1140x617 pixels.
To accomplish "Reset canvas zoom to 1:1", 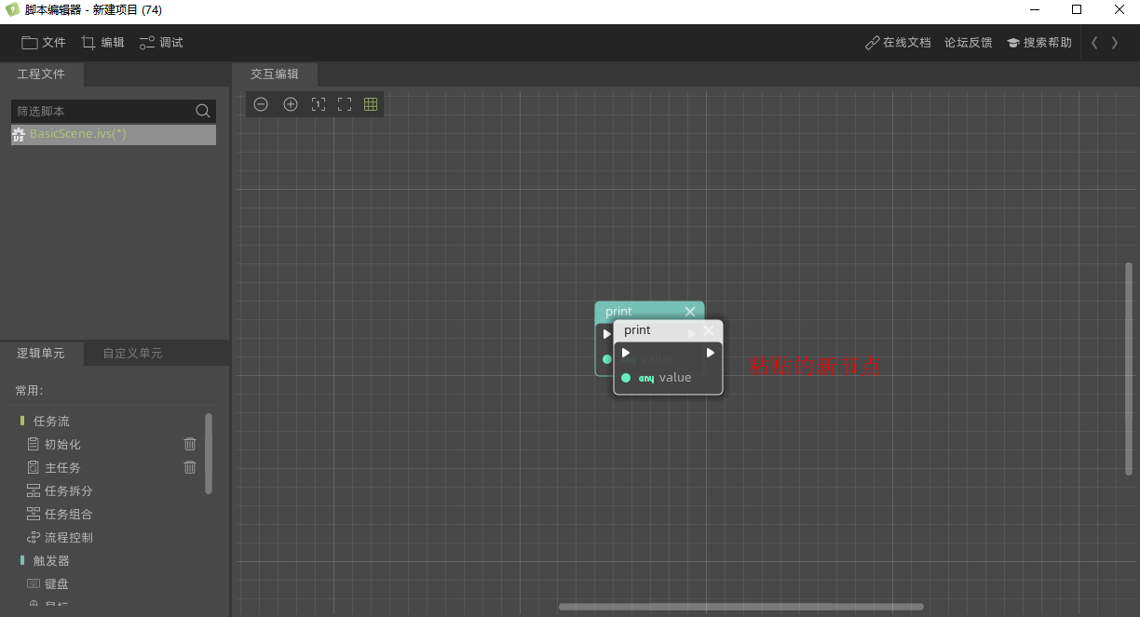I will point(318,104).
